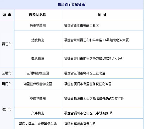The width and height of the screenshot is (144, 129).
Task: Click the 兴泰物流园 station name
Action: coord(38,25)
